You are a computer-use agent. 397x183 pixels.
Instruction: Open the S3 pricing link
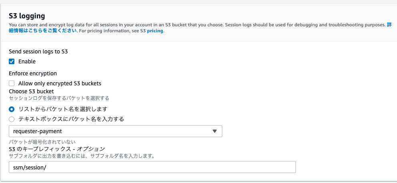click(x=155, y=31)
